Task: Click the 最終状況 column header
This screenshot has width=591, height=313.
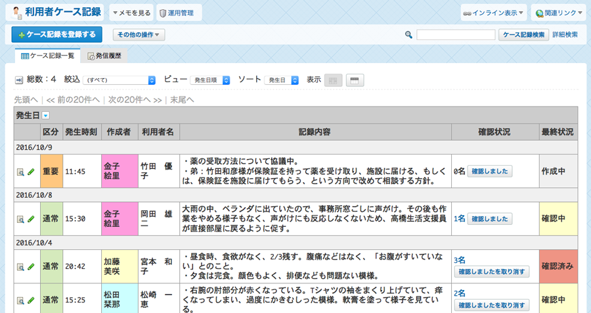Action: pos(558,132)
